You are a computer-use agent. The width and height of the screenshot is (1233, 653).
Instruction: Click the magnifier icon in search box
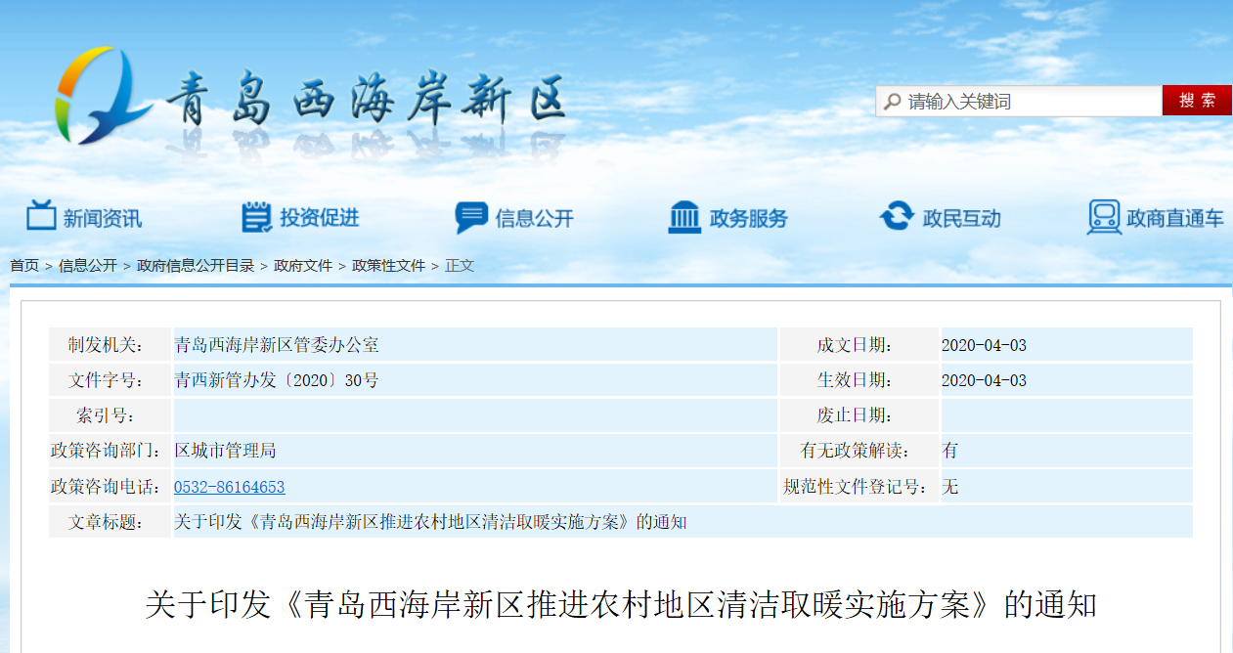(x=891, y=101)
